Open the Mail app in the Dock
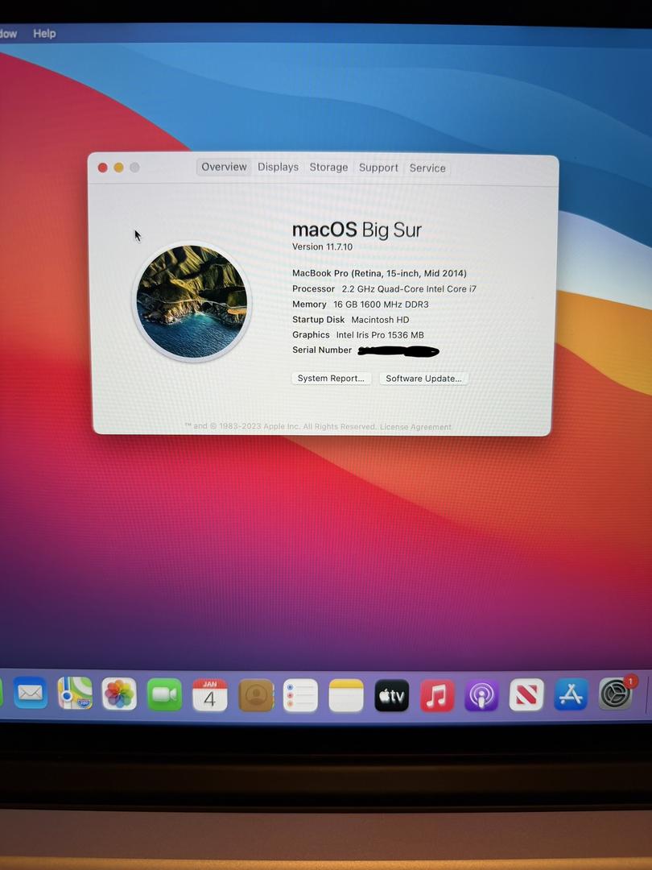Screen dimensions: 652x870 click(30, 693)
